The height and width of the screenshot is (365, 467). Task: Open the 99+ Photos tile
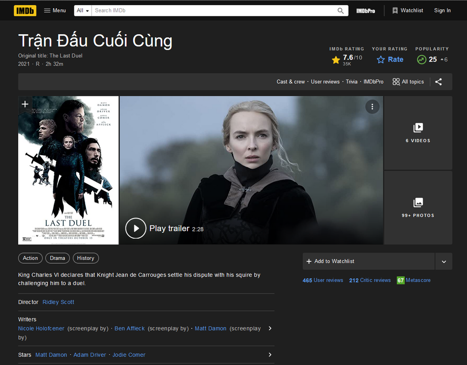[x=418, y=208]
